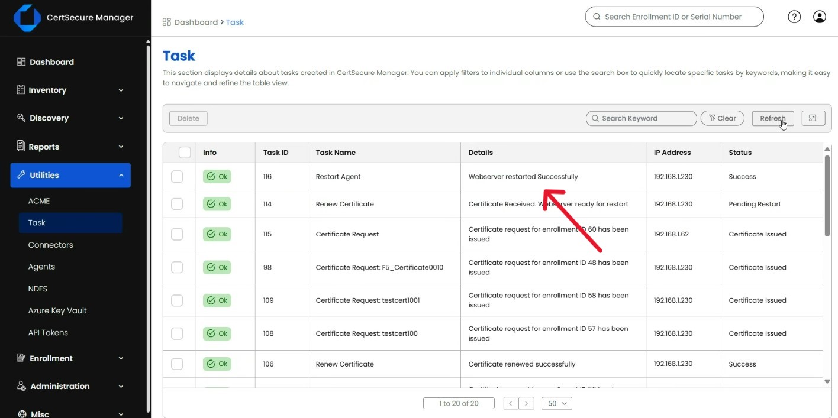Screen dimensions: 838x418
Task: Select checkbox for Certificate Request task 115
Action: (x=177, y=234)
